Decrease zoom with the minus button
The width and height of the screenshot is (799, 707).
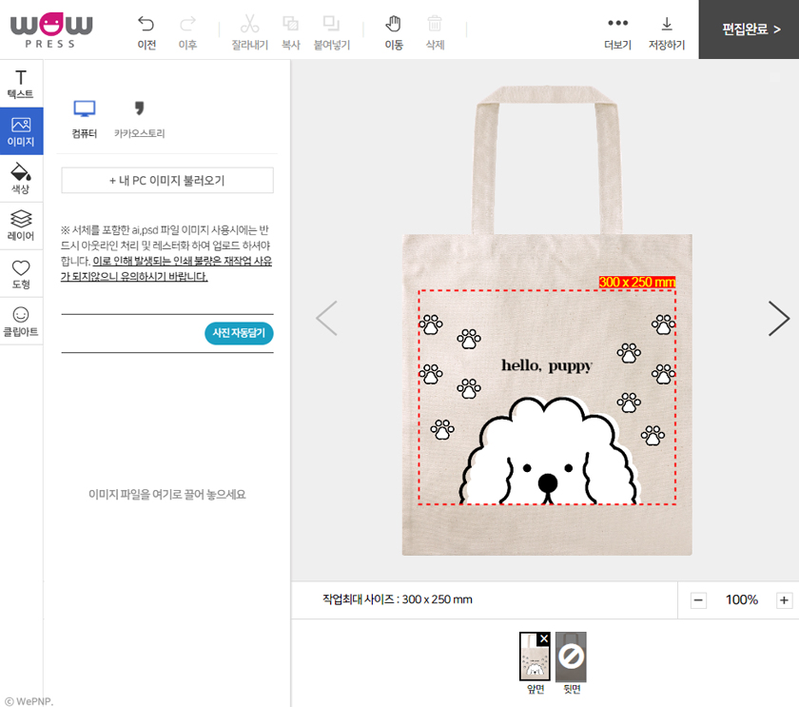click(x=698, y=600)
